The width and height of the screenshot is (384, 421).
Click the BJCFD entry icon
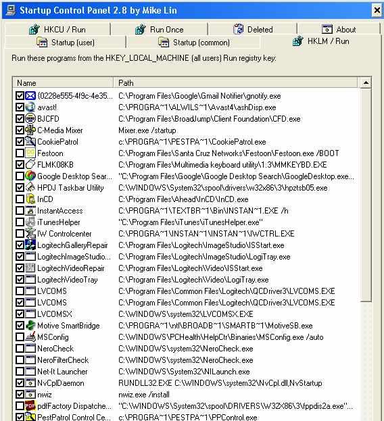[x=30, y=119]
